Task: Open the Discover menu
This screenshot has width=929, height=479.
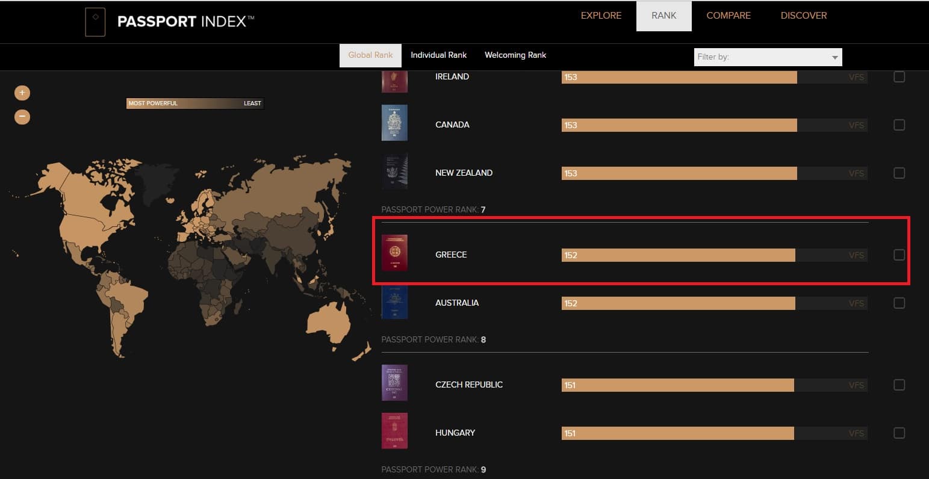Action: [x=804, y=16]
